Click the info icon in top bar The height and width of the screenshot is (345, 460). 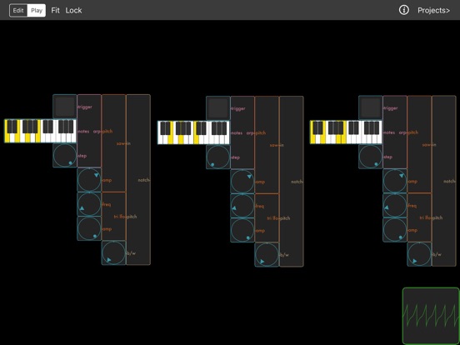(403, 10)
